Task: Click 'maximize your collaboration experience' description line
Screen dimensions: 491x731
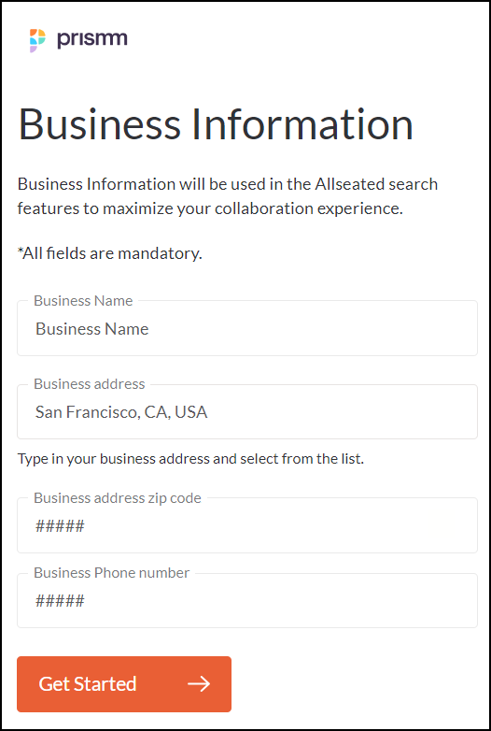Action: coord(253,208)
